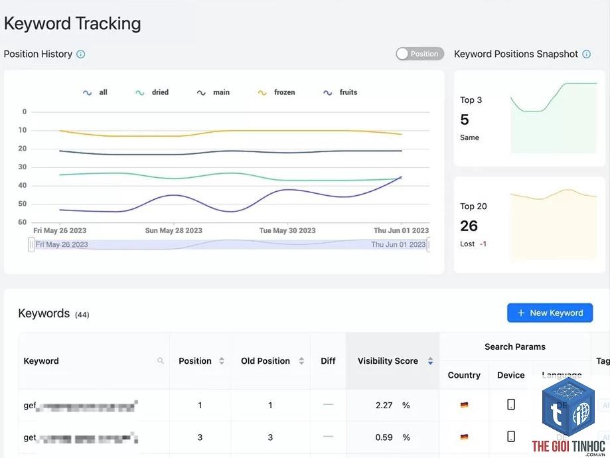This screenshot has height=458, width=610.
Task: Click the Search Params header
Action: pyautogui.click(x=515, y=346)
